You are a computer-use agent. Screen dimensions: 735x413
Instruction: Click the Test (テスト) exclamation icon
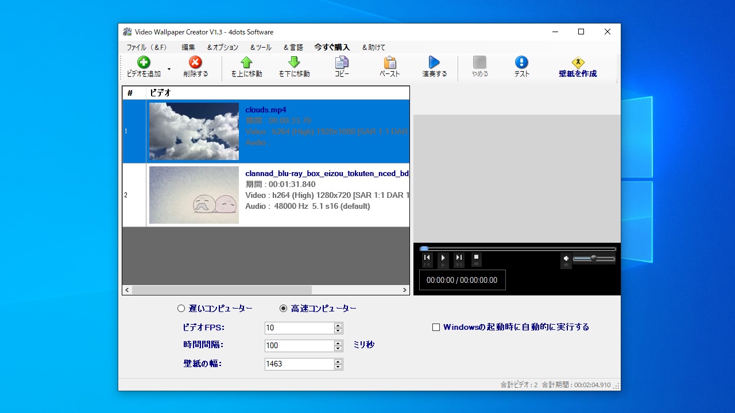point(521,62)
